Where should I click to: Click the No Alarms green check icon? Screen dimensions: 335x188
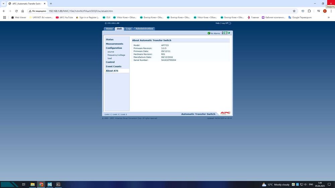209,33
